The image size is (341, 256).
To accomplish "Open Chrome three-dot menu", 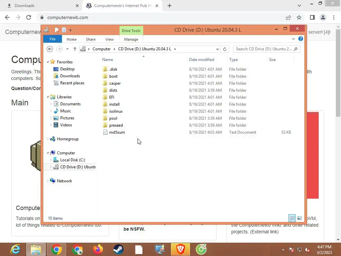I will tap(334, 17).
